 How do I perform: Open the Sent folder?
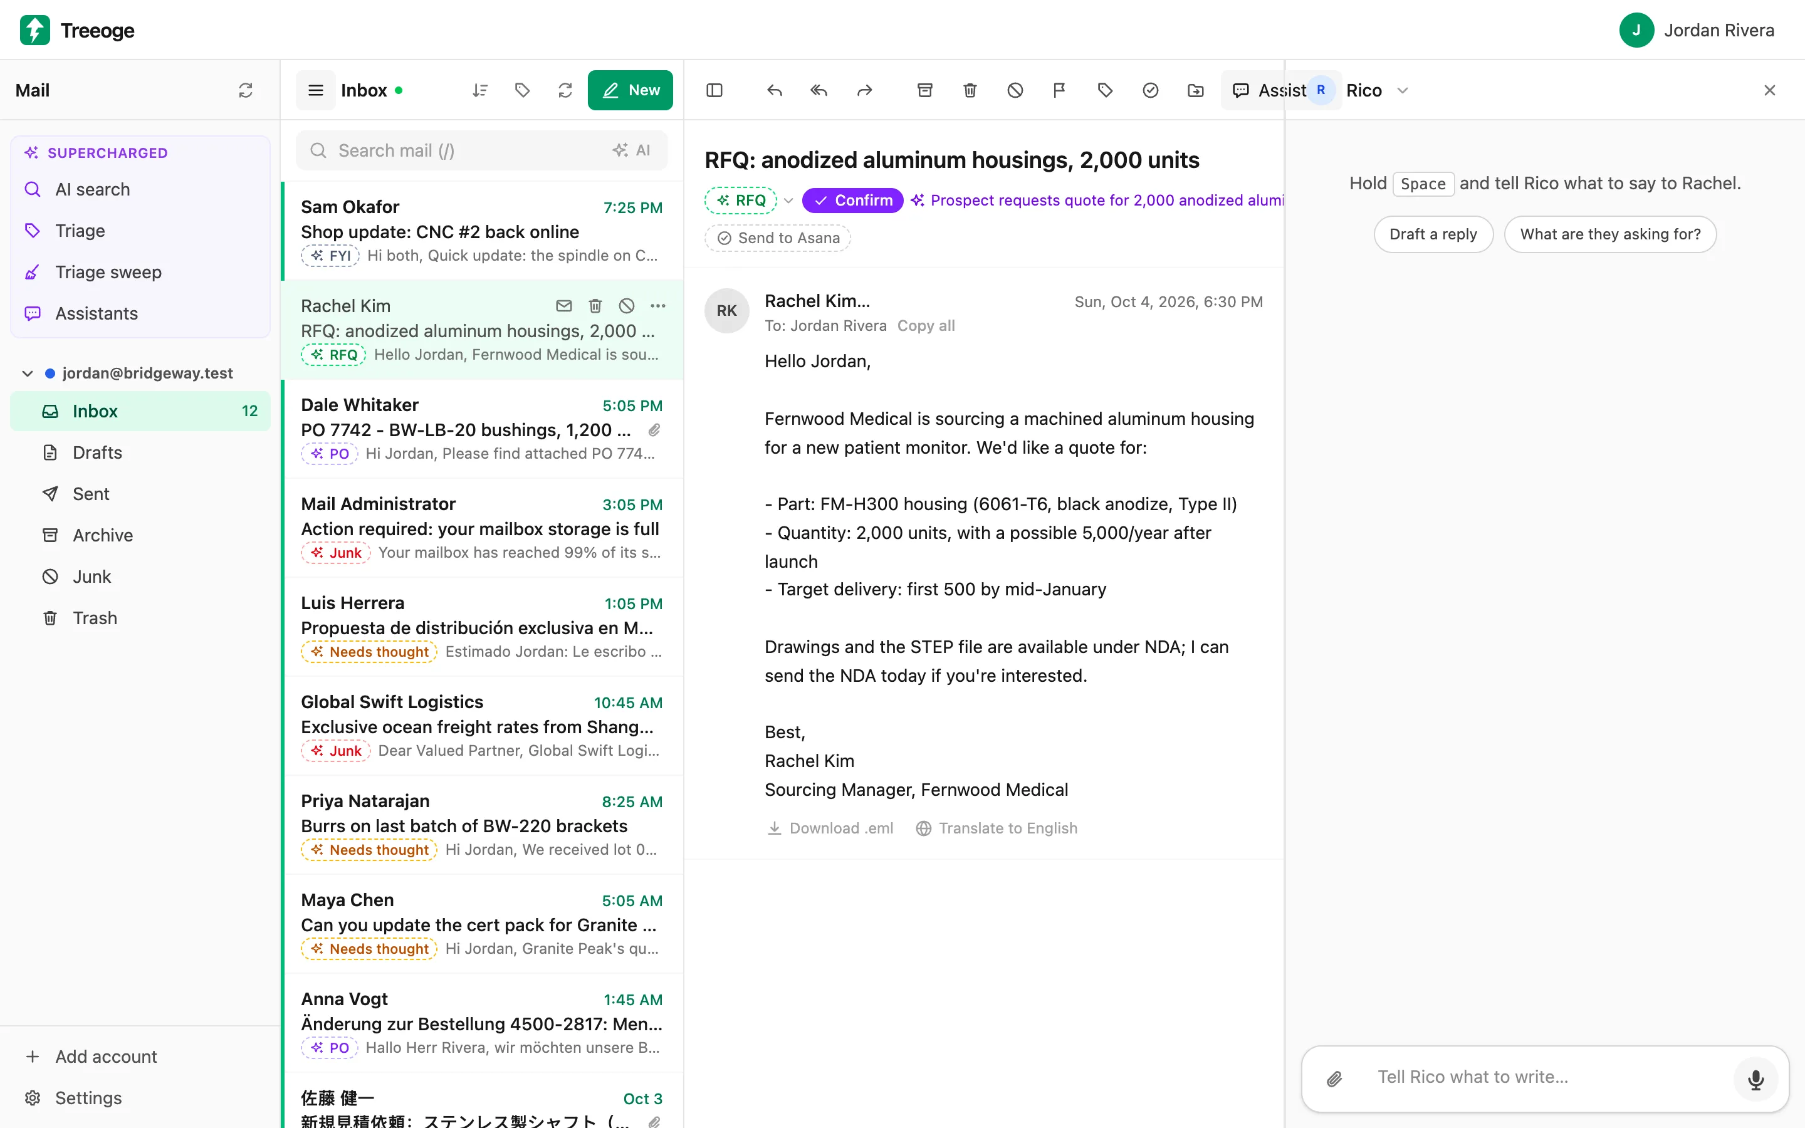coord(140,494)
